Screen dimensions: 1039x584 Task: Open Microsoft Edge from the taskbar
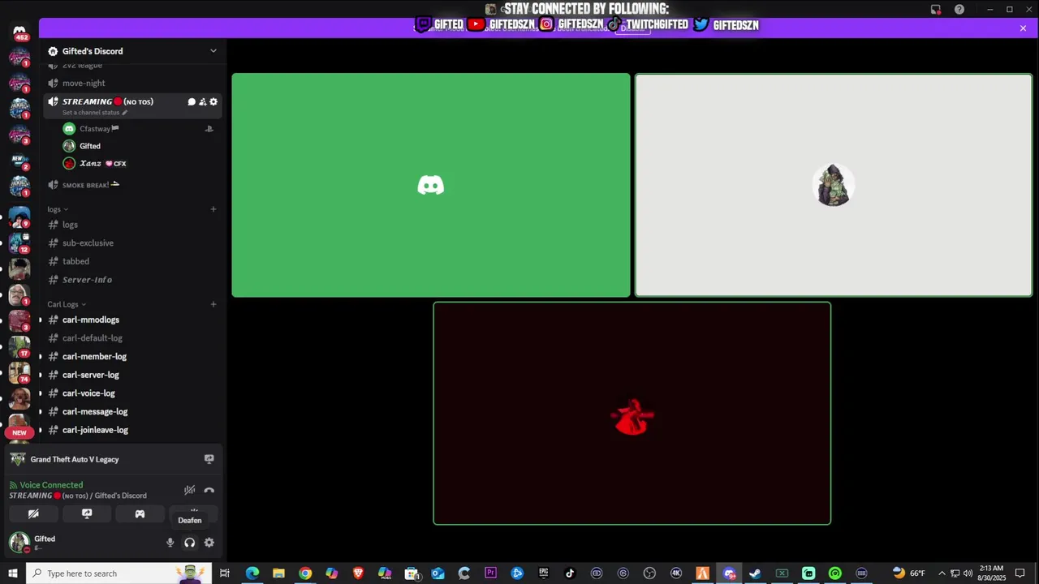252,573
